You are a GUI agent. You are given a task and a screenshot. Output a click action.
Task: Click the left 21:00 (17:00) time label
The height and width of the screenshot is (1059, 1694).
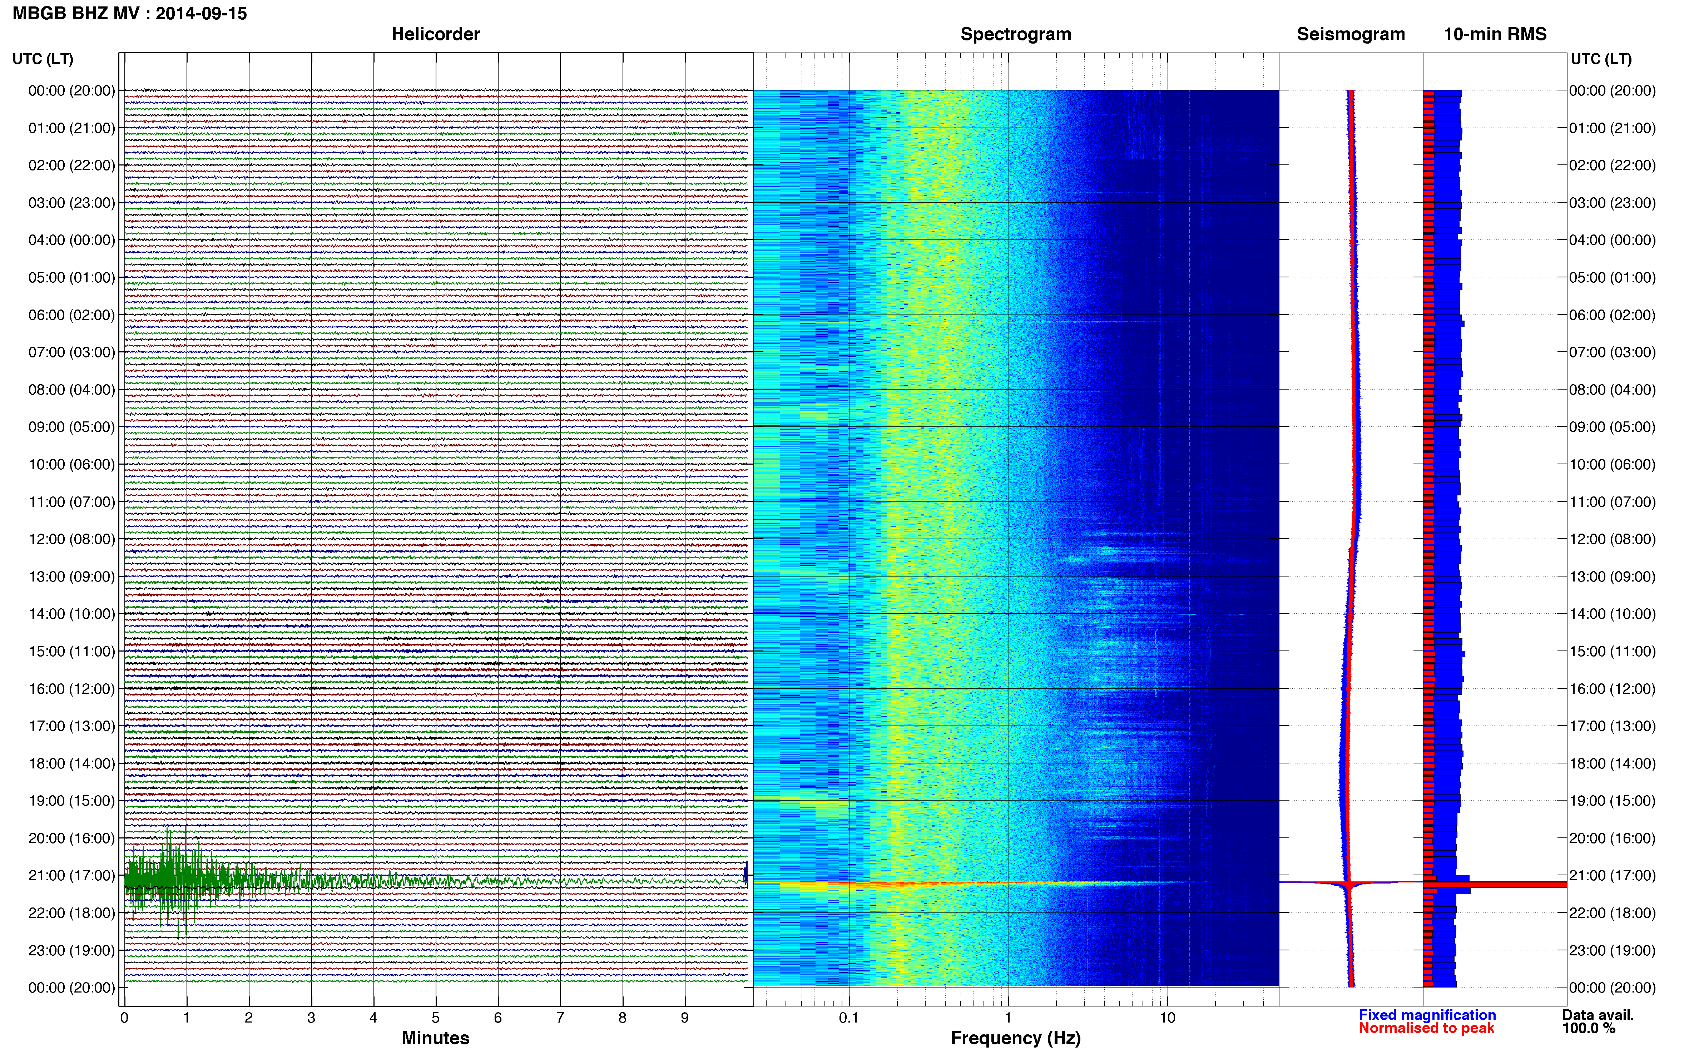[x=71, y=876]
